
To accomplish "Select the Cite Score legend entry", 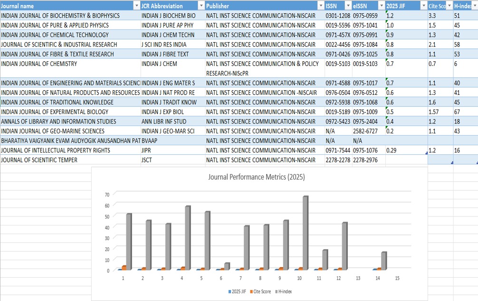I will tap(260, 292).
